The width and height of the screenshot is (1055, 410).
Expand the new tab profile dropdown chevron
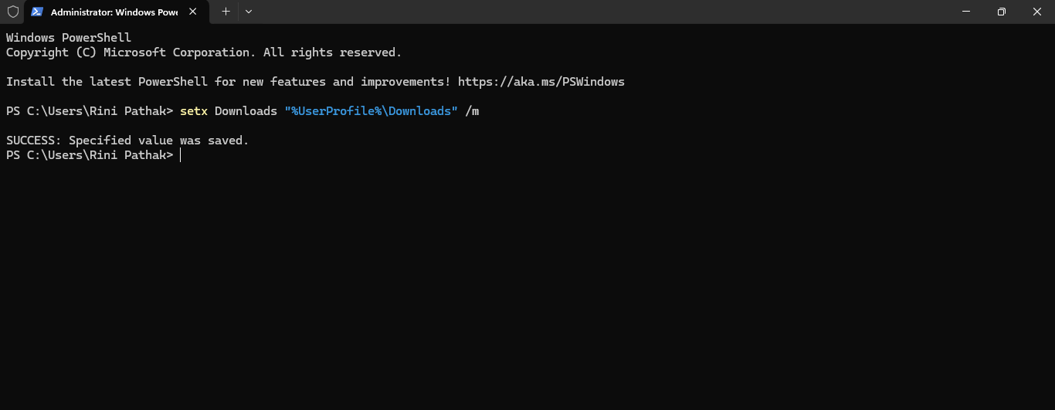(x=248, y=12)
